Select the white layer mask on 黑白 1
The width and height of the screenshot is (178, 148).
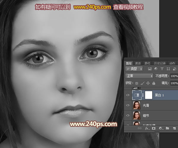[x=149, y=95]
